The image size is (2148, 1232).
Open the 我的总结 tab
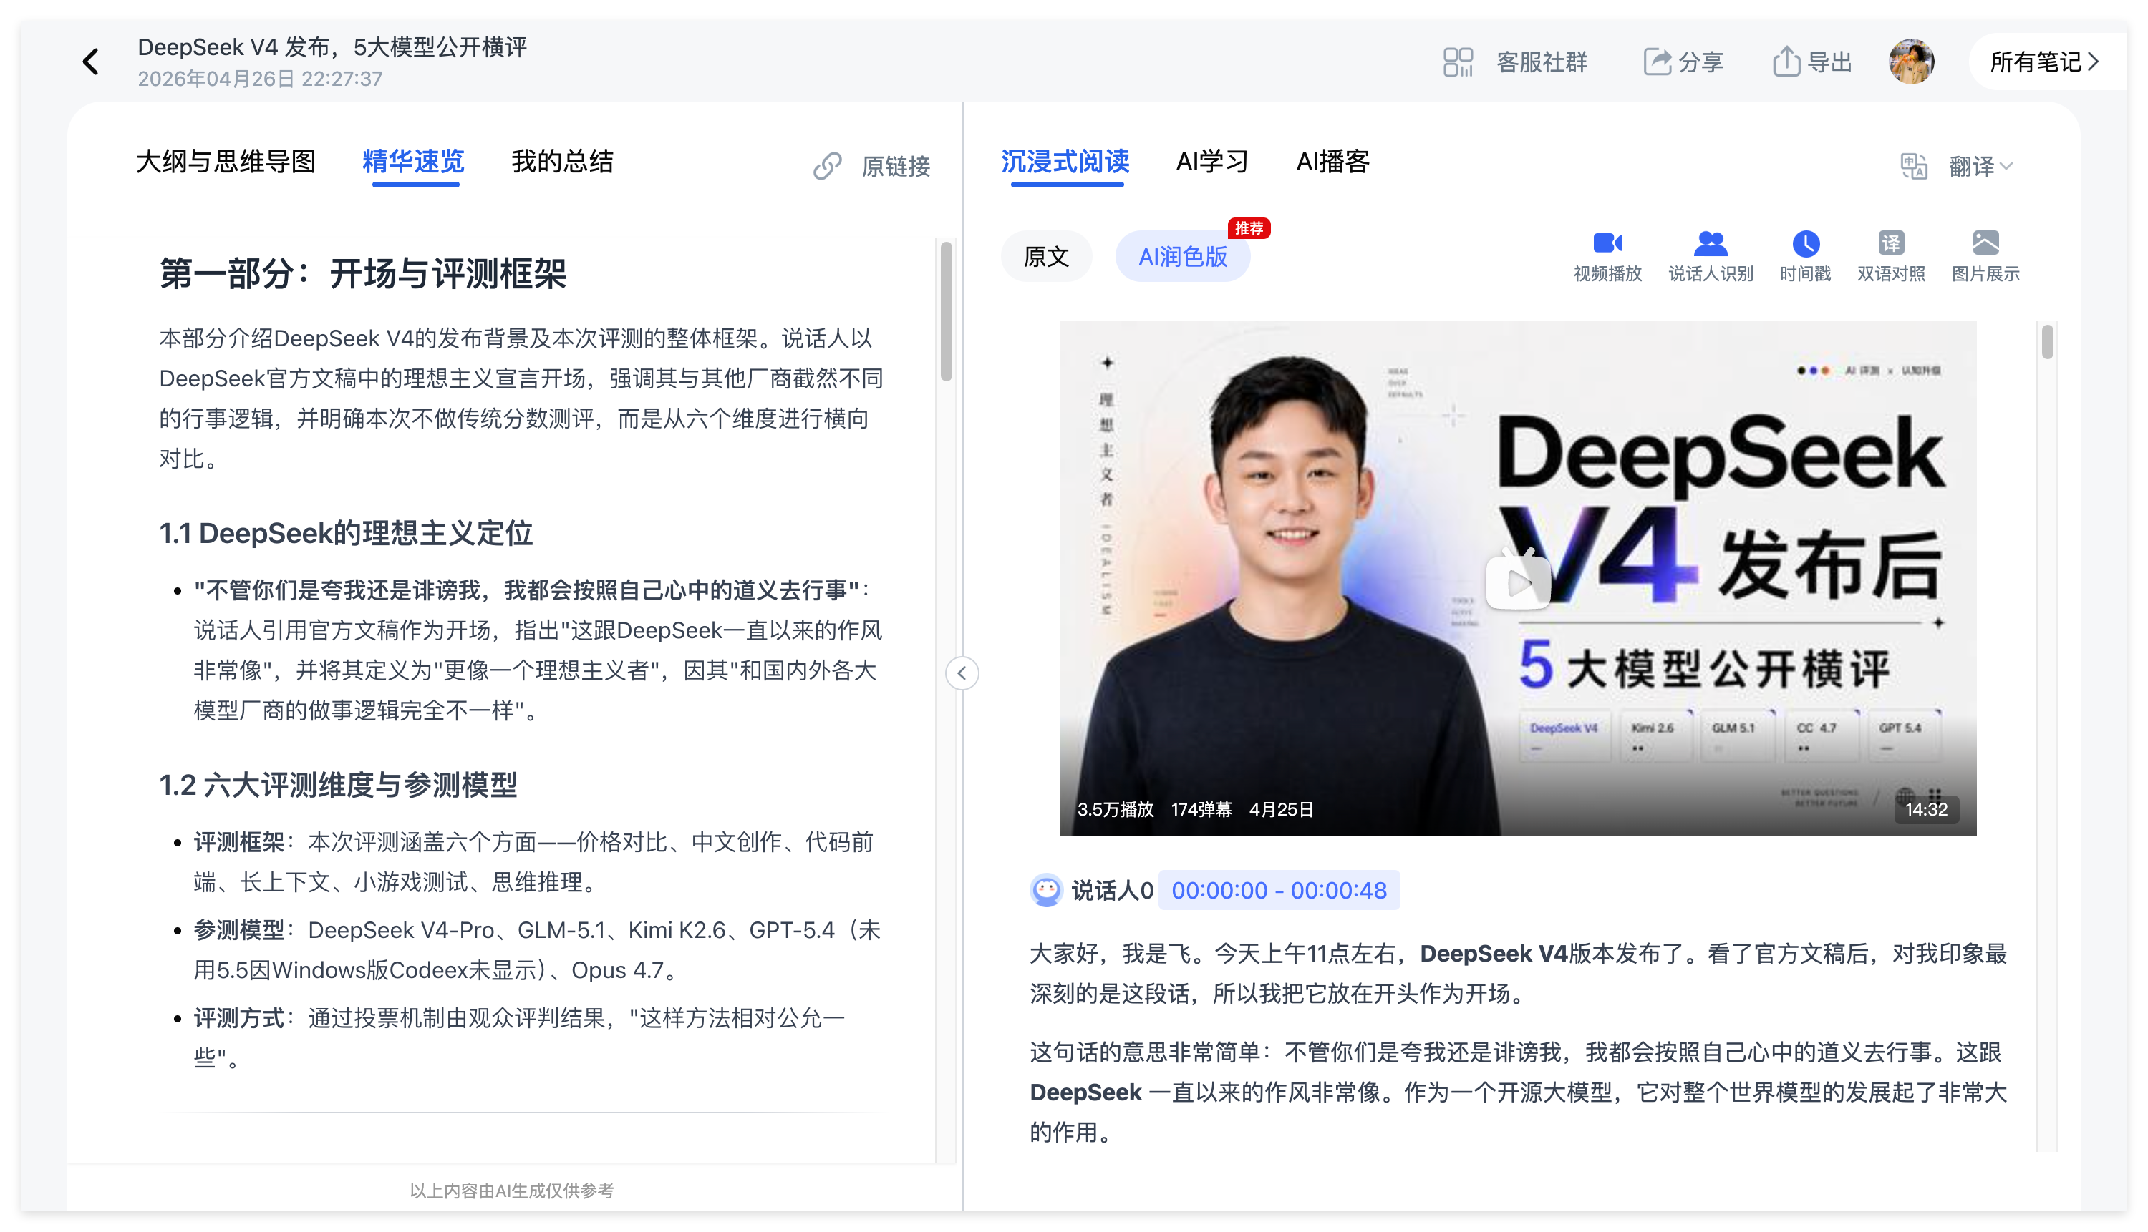562,161
